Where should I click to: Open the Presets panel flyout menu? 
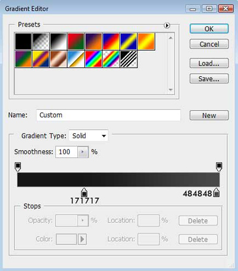coord(167,26)
